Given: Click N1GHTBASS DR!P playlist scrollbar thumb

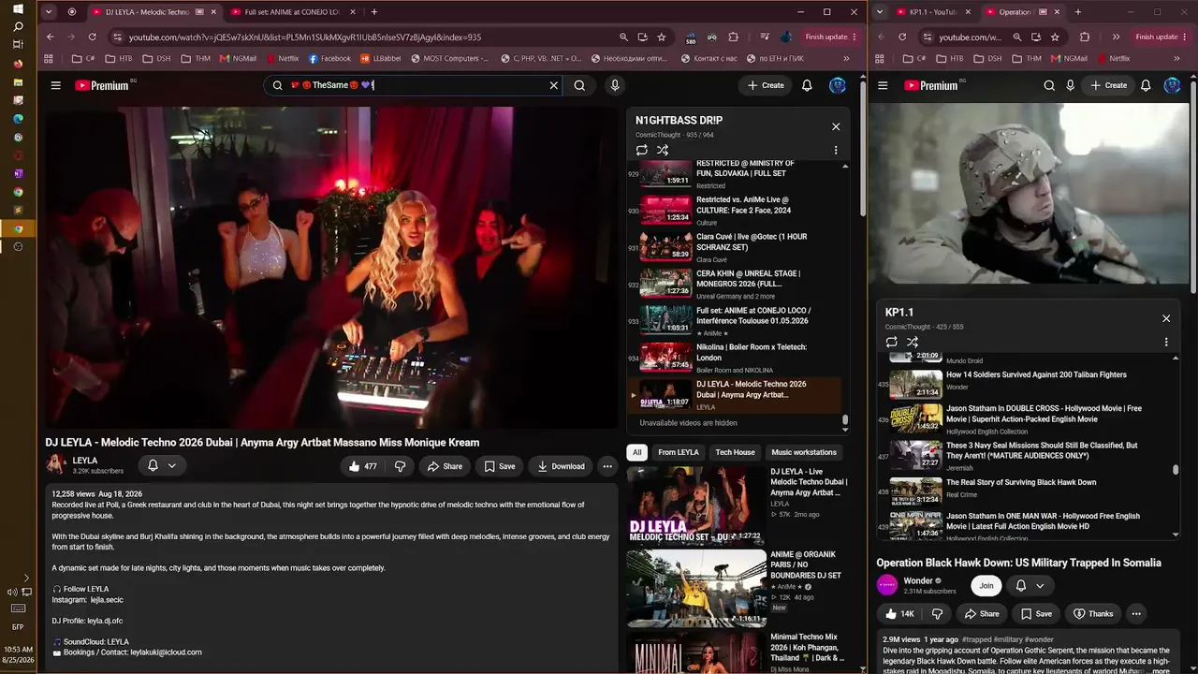Looking at the screenshot, I should [x=845, y=420].
